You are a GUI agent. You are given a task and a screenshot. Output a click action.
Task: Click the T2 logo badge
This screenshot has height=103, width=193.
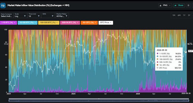pos(3,6)
